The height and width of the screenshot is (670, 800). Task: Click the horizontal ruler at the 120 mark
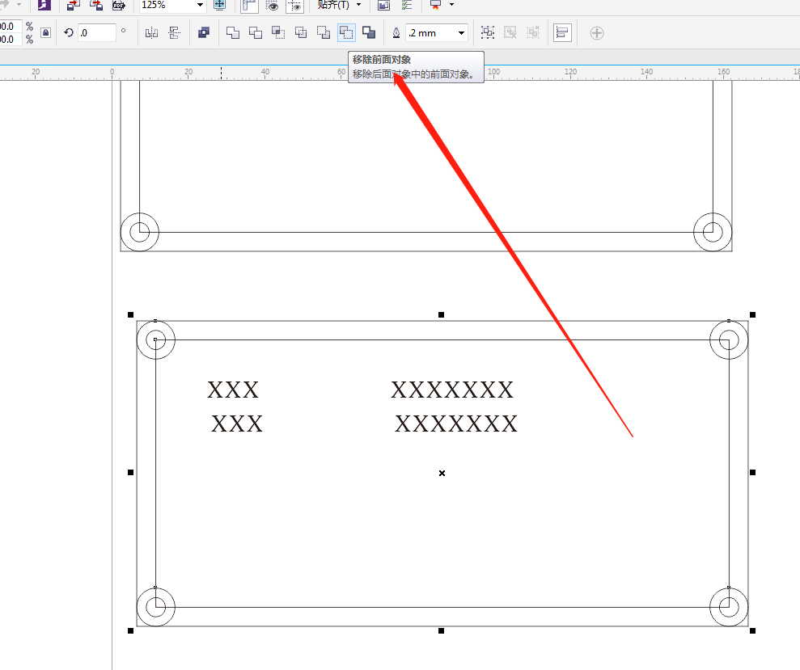570,73
